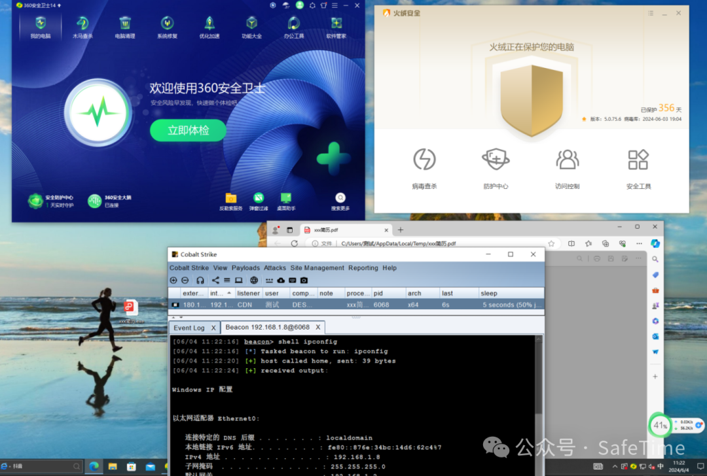
Task: Open 系统修复 system repair in 360
Action: pyautogui.click(x=168, y=27)
